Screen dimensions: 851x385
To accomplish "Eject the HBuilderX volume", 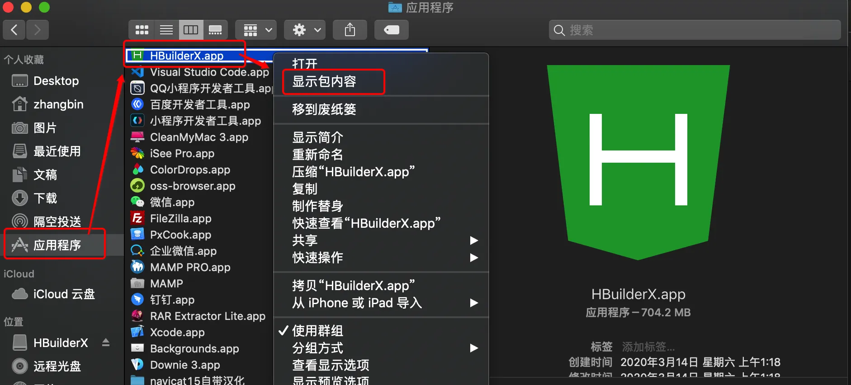I will pos(106,343).
